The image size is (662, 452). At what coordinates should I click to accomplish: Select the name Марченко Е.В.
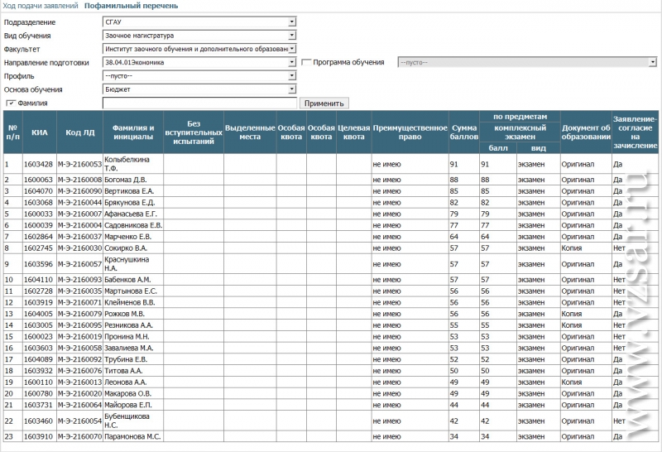[127, 237]
